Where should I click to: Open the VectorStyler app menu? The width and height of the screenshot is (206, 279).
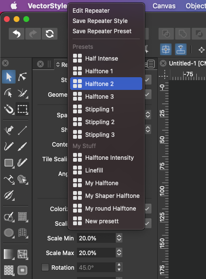[48, 6]
